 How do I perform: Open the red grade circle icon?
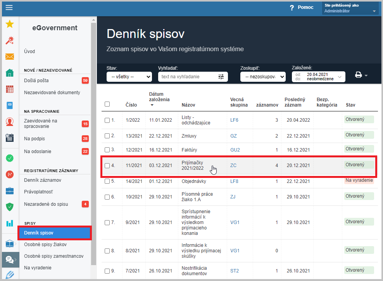tap(10, 174)
